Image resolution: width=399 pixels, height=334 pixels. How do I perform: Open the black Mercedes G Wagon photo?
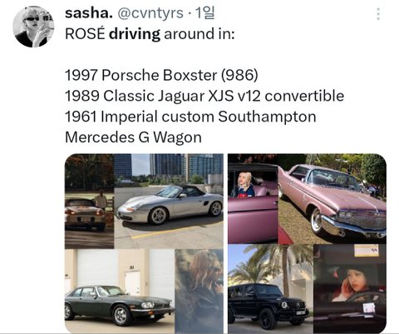coord(270,288)
